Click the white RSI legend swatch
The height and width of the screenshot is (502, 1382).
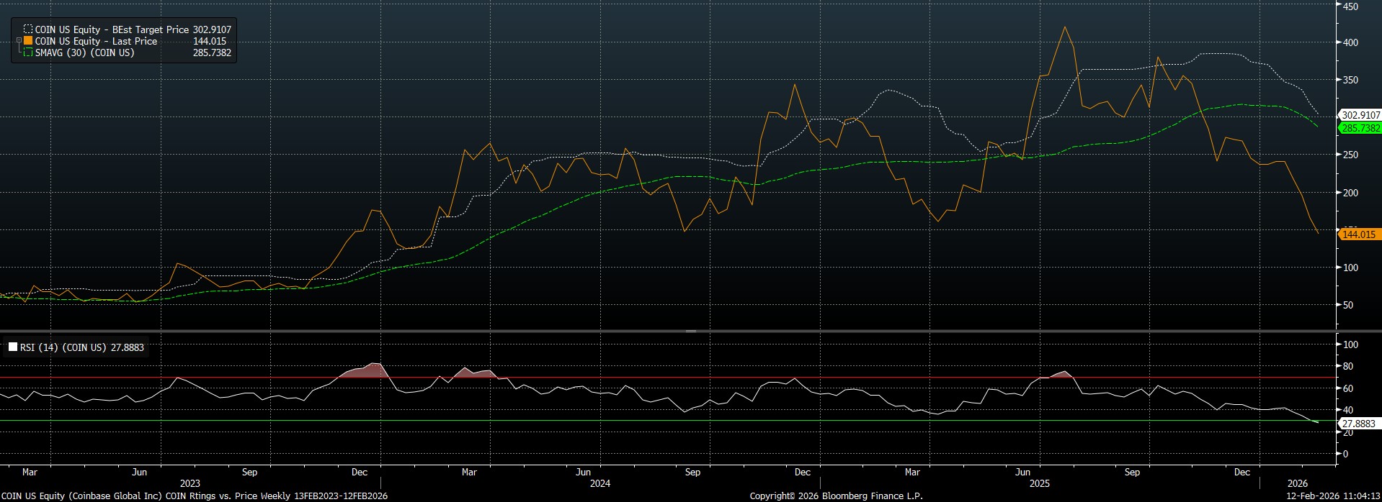click(x=13, y=347)
